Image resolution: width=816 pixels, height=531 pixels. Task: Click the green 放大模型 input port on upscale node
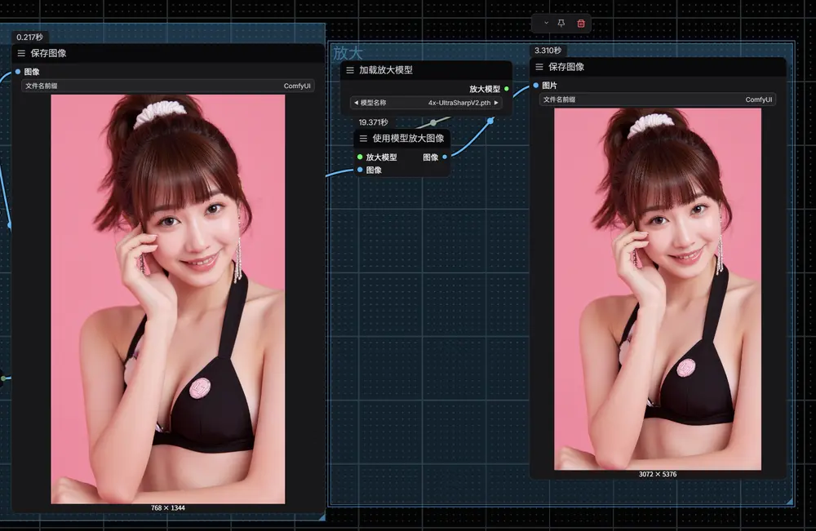pos(360,157)
